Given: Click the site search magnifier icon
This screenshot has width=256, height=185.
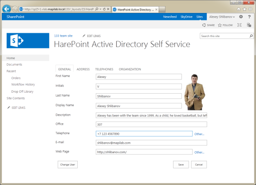Looking at the screenshot, I should pyautogui.click(x=251, y=36).
